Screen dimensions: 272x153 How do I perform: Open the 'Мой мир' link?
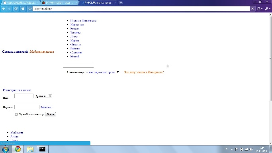(x=16, y=133)
